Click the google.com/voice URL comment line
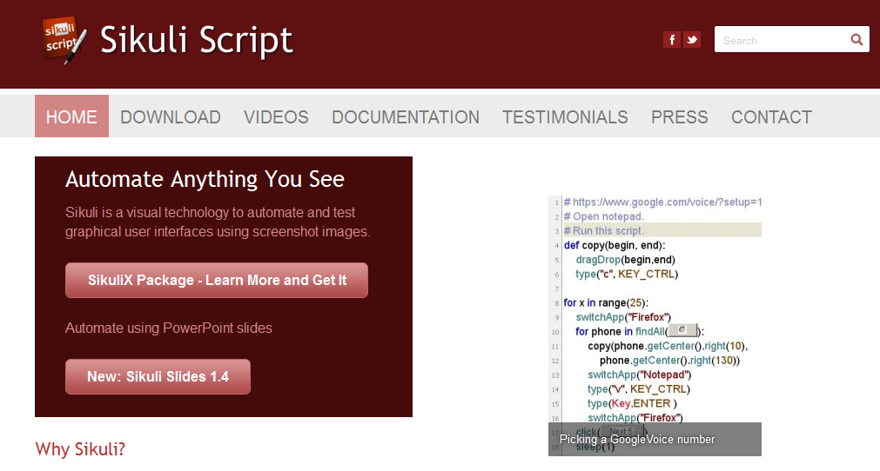The image size is (880, 471). coord(662,202)
